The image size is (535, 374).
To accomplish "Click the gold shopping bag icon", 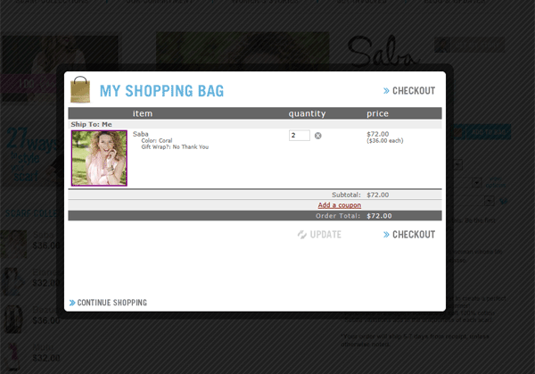I will tap(80, 91).
